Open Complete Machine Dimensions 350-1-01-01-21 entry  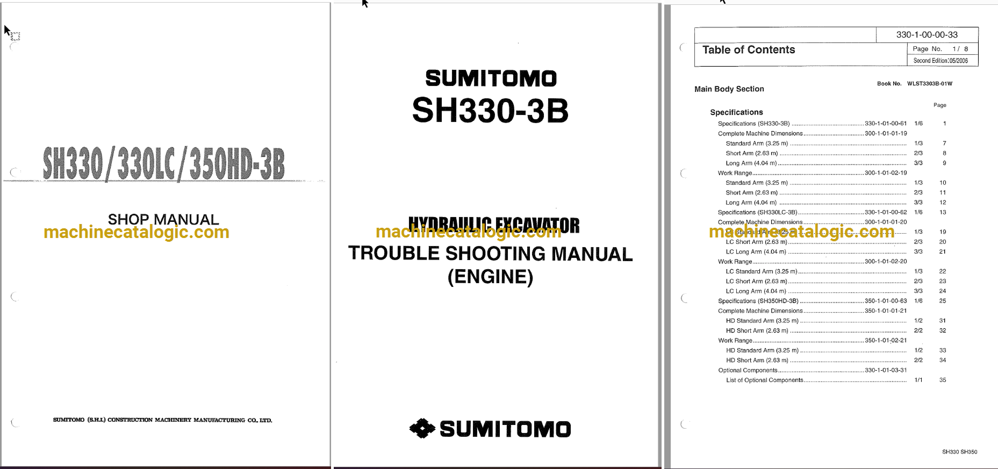[813, 311]
